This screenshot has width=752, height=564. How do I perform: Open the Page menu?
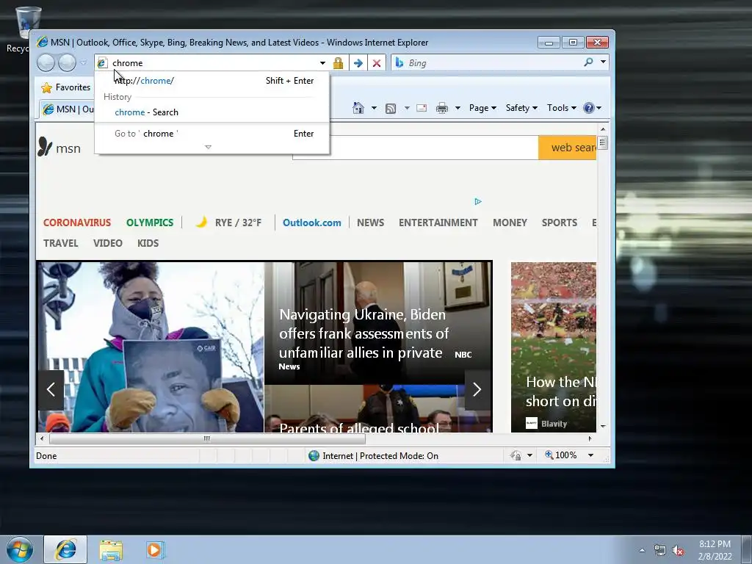coord(482,108)
